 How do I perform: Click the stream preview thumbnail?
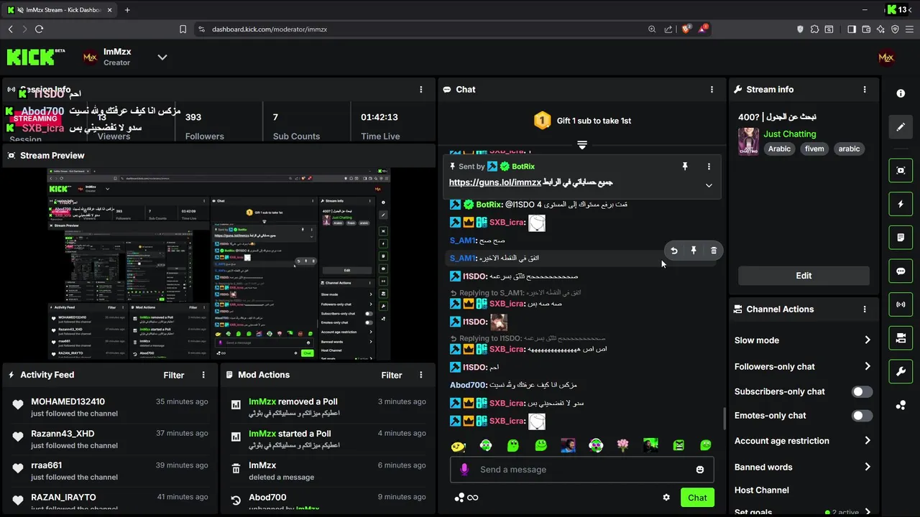[219, 264]
